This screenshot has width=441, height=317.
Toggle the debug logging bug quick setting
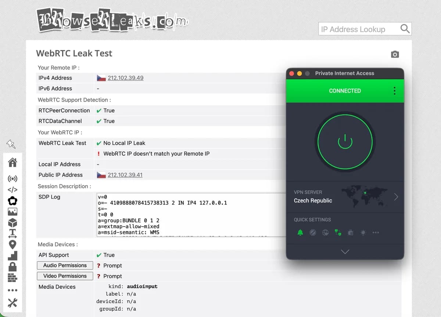[351, 233]
